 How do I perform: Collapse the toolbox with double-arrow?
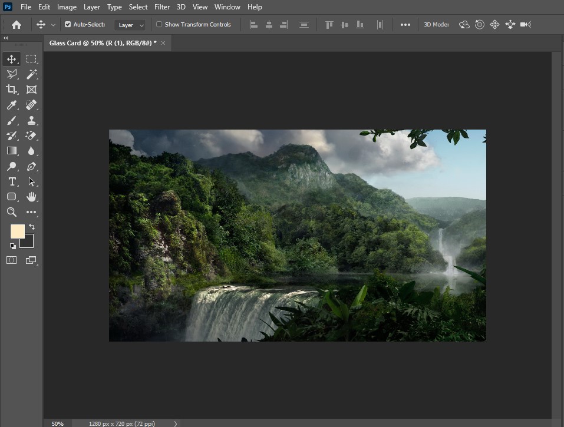point(6,38)
